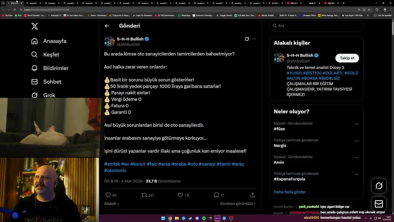This screenshot has width=394, height=222.
Task: Open the floating messages envelope button
Action: (x=379, y=204)
